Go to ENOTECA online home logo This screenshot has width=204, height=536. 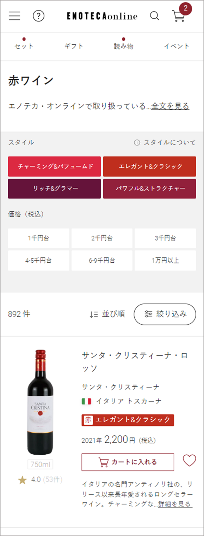pyautogui.click(x=102, y=16)
